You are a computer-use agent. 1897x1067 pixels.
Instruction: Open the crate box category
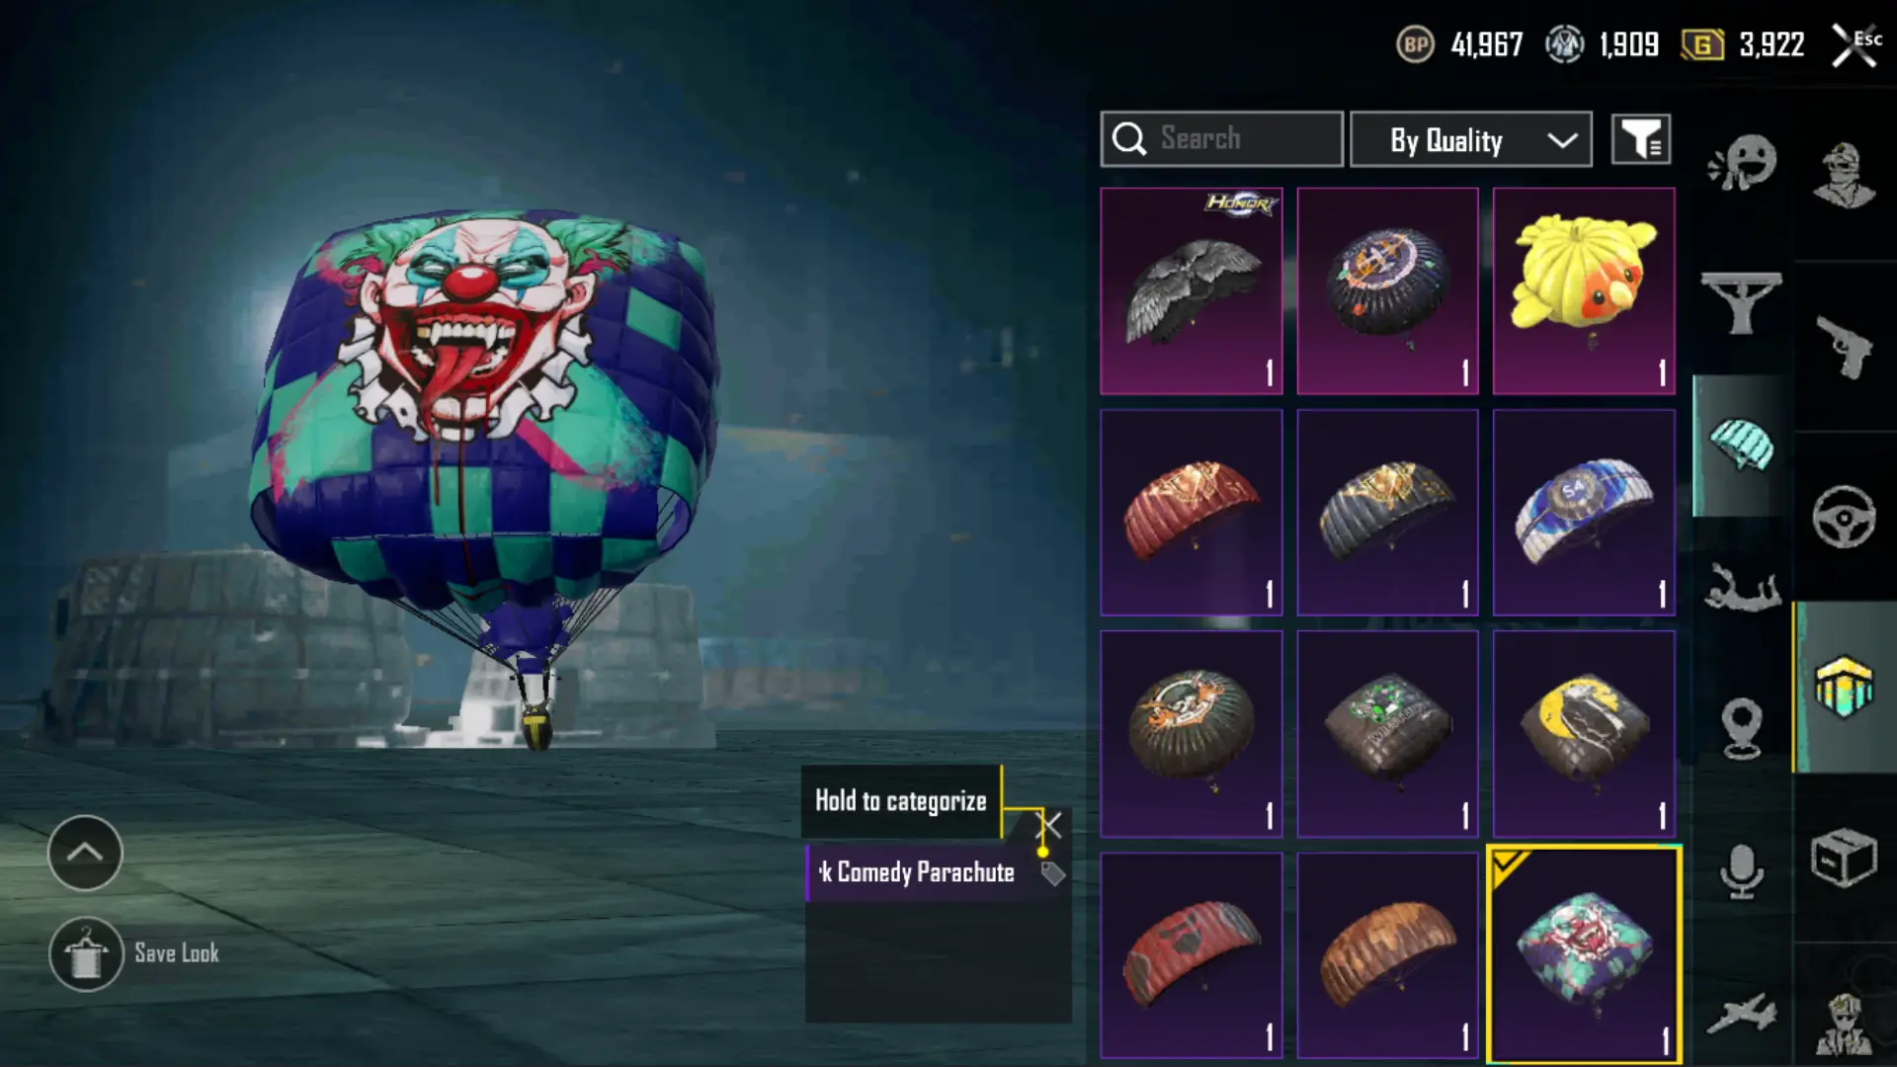click(1844, 858)
